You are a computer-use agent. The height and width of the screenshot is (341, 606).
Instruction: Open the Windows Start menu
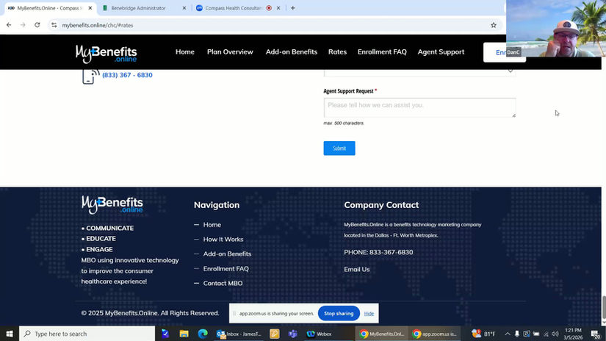pos(10,334)
